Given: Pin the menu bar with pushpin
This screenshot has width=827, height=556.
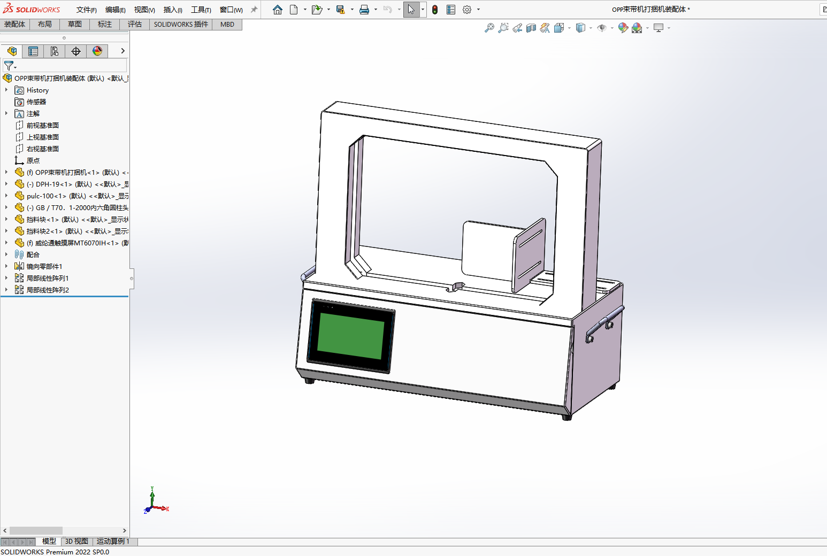Looking at the screenshot, I should pos(254,10).
